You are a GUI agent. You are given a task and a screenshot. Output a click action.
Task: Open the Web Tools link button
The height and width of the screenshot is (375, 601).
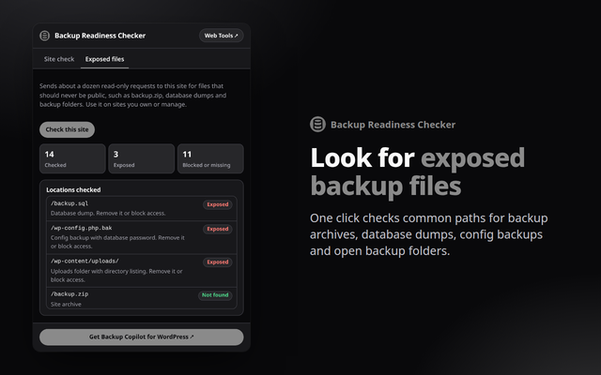point(222,36)
